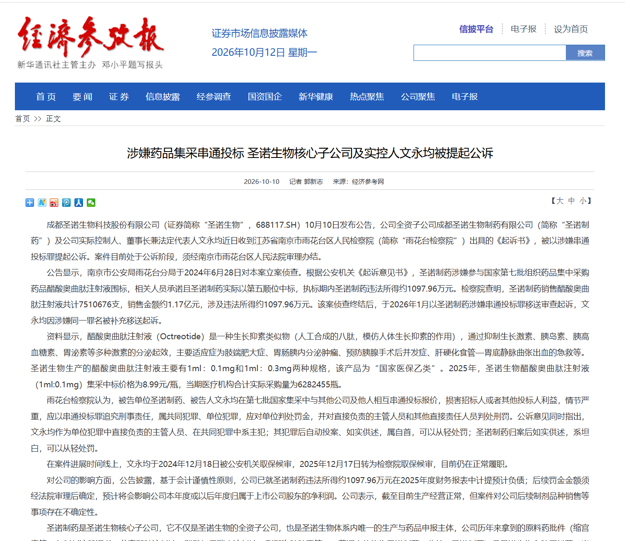Set font size to 大
Image resolution: width=625 pixels, height=541 pixels.
point(560,201)
